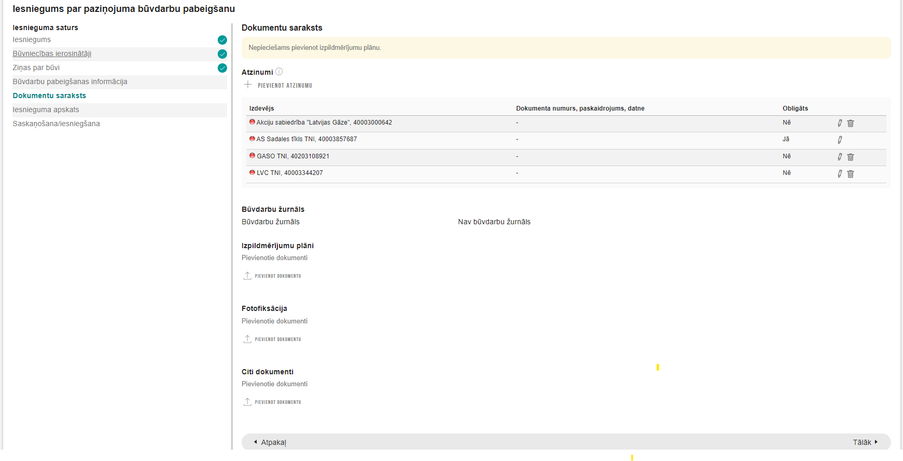903x461 pixels.
Task: Click red status dot for LVC TNI
Action: (x=252, y=172)
